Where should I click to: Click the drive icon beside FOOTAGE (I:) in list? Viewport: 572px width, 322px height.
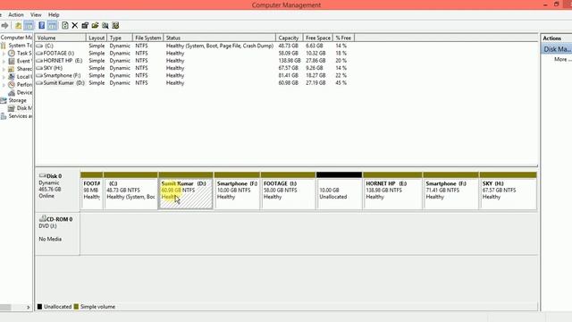click(x=39, y=54)
